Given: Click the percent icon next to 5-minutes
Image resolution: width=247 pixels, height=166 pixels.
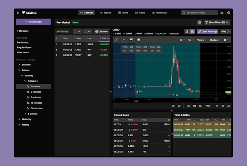Looking at the screenshot, I should tap(28, 97).
